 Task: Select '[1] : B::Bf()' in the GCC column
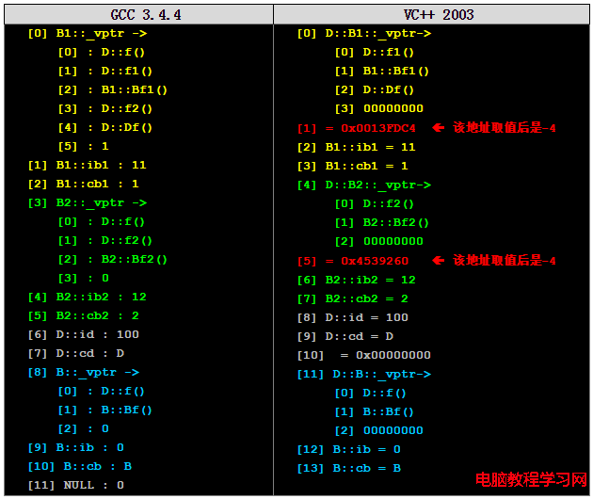coord(104,410)
